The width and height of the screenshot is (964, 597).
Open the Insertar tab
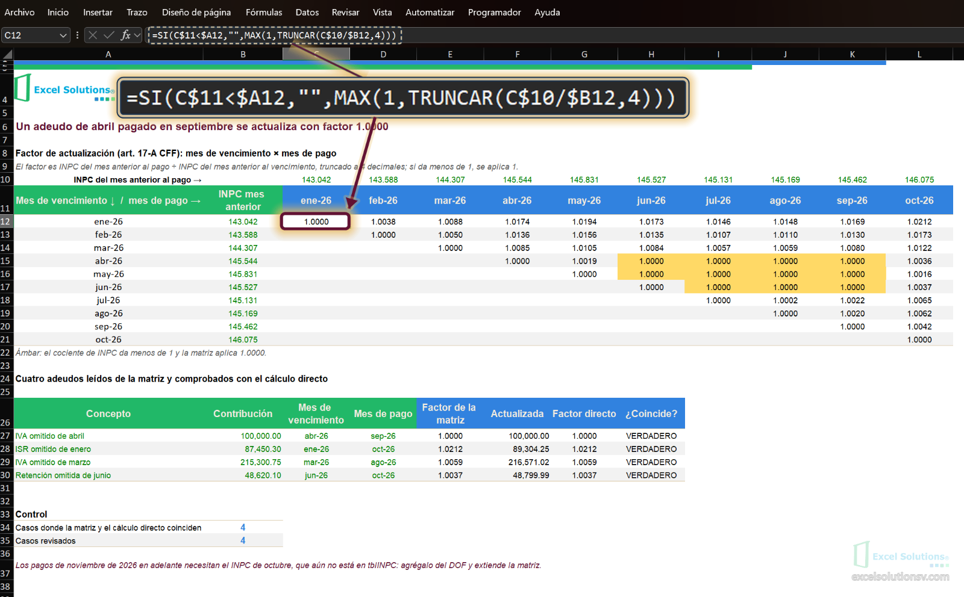[98, 12]
